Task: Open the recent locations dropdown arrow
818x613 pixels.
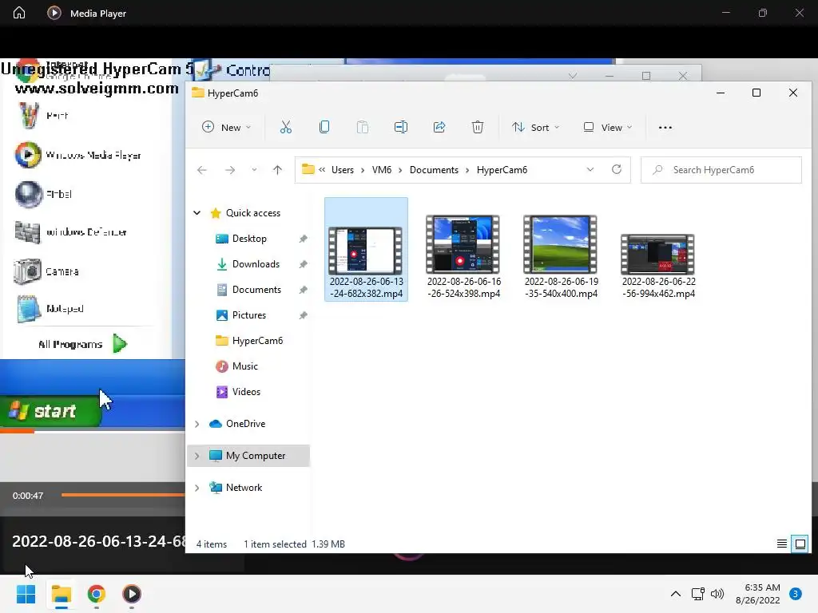Action: pos(254,170)
